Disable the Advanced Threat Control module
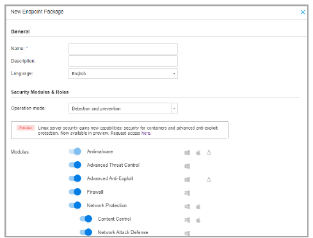 coord(75,165)
